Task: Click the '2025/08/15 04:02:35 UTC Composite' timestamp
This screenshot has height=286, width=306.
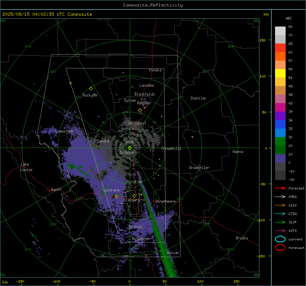Action: pyautogui.click(x=47, y=14)
